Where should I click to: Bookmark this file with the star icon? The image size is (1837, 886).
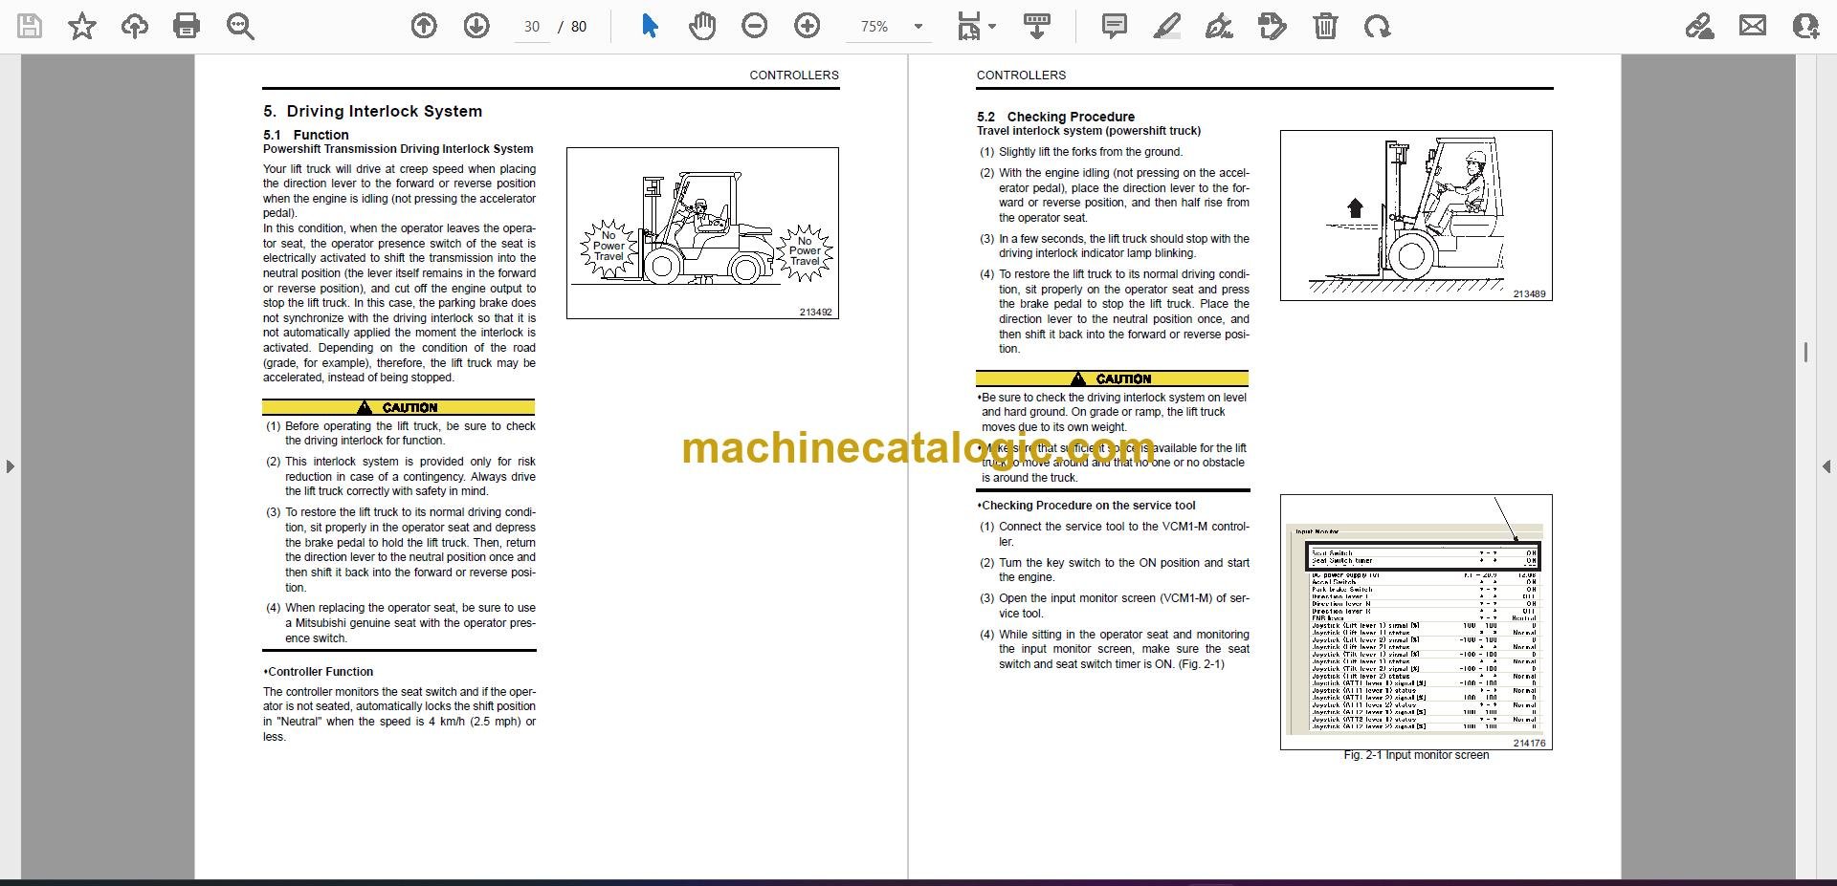point(82,27)
